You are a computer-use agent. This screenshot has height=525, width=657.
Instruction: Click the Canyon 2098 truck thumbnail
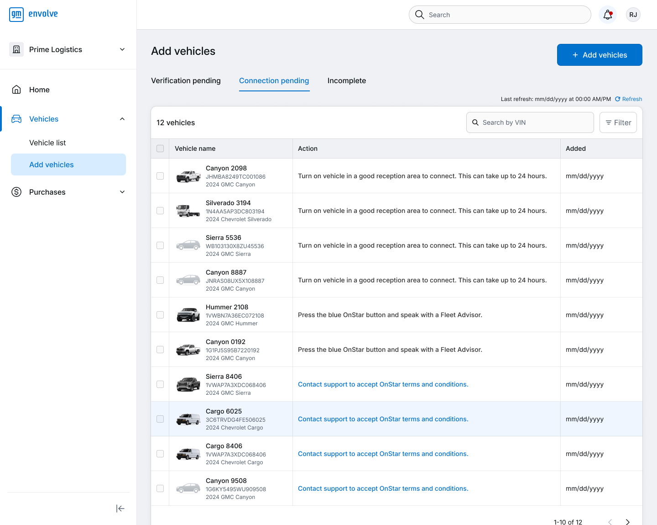point(188,176)
